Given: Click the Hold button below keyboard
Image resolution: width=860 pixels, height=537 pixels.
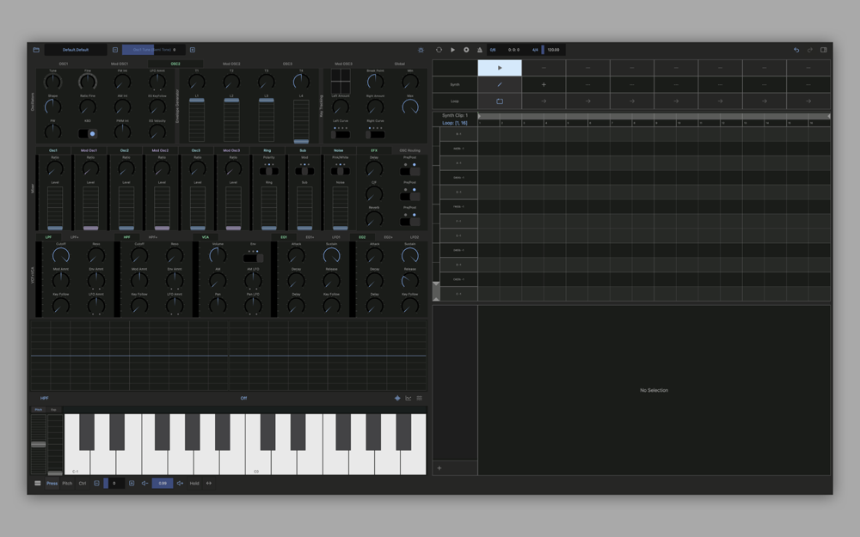Looking at the screenshot, I should (194, 483).
